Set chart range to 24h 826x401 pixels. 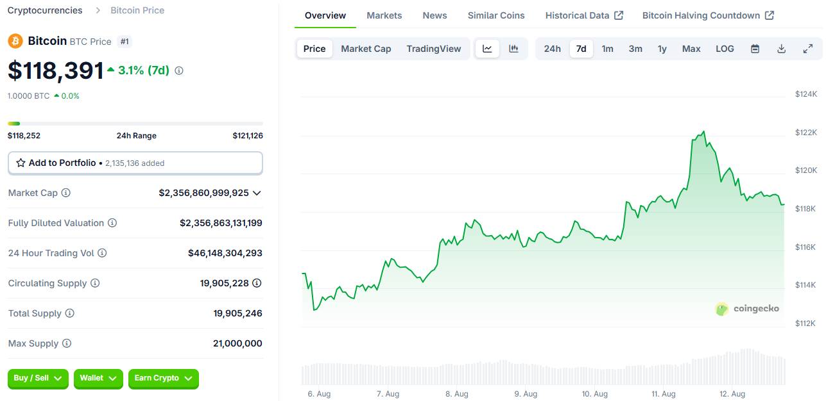point(552,49)
